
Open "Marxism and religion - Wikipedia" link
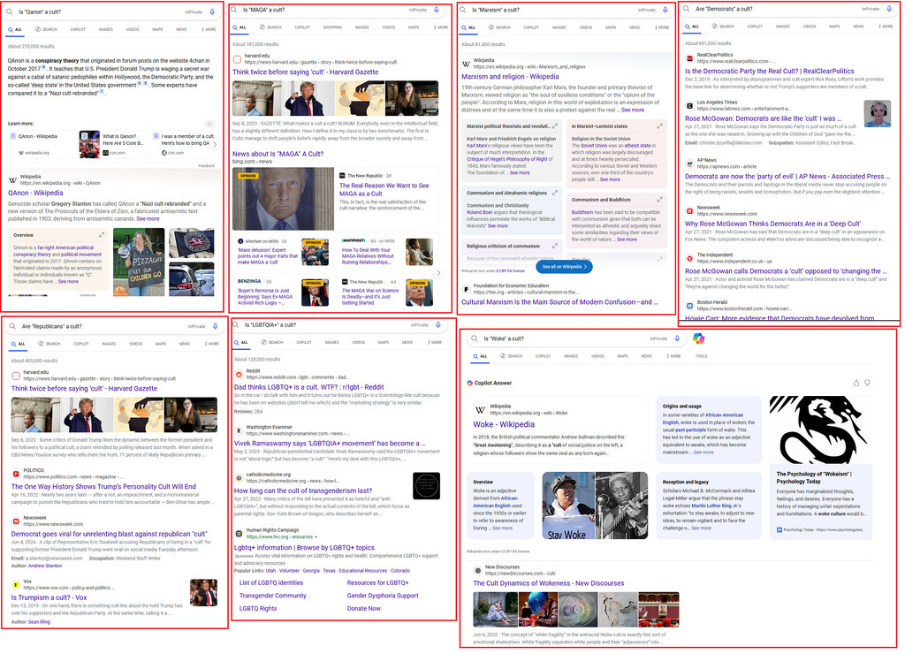(510, 76)
